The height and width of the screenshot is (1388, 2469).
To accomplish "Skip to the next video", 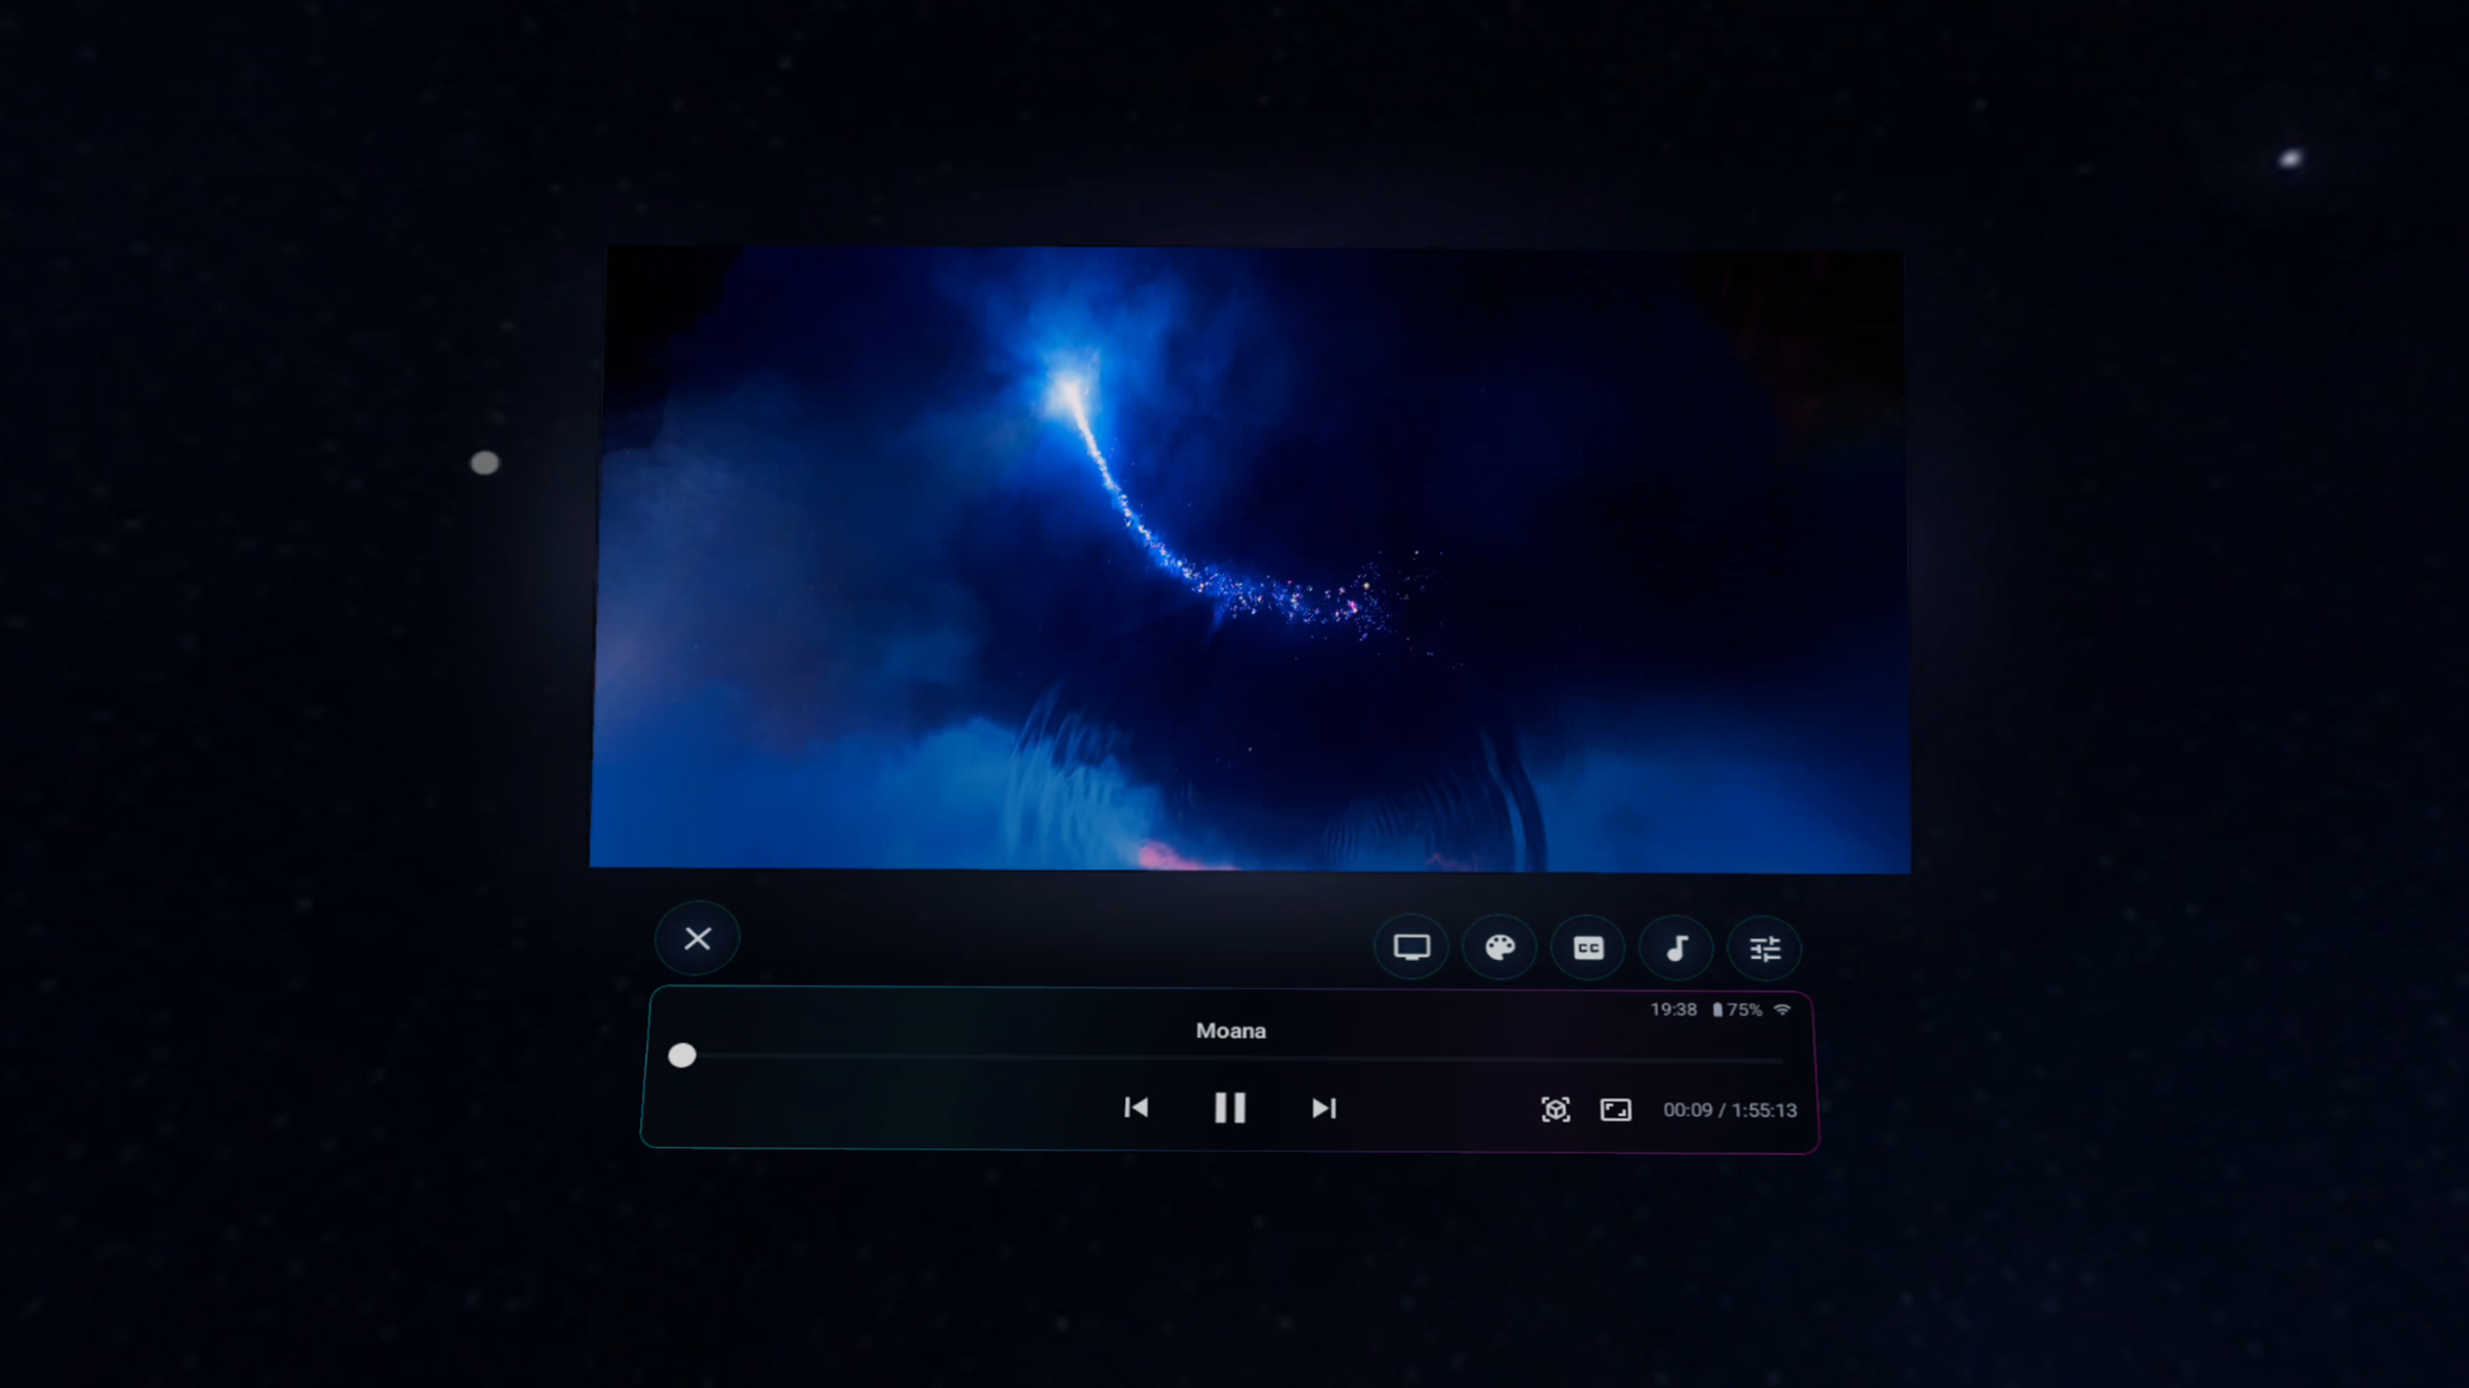I will click(x=1324, y=1108).
